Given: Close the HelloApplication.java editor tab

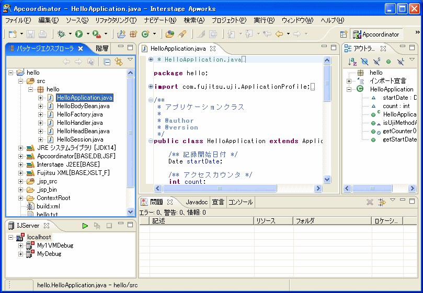Looking at the screenshot, I should [x=213, y=49].
